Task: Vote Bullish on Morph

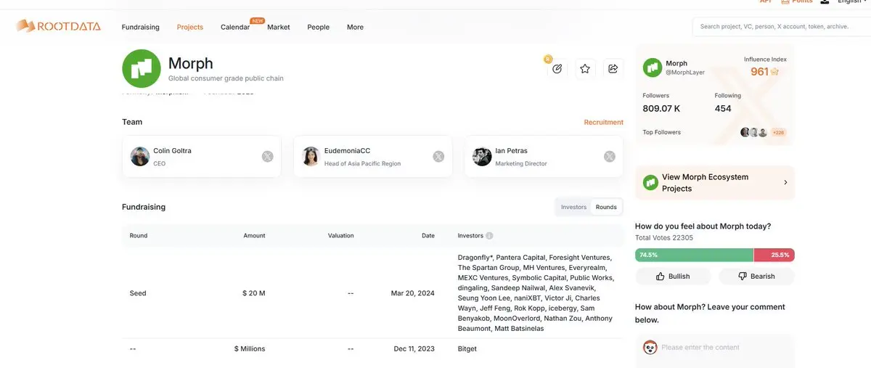Action: coord(673,277)
